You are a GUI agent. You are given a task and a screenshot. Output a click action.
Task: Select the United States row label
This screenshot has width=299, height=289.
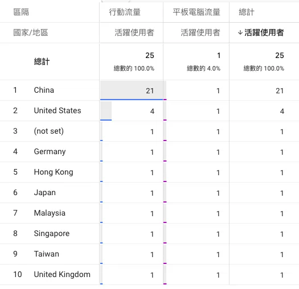[x=58, y=110]
